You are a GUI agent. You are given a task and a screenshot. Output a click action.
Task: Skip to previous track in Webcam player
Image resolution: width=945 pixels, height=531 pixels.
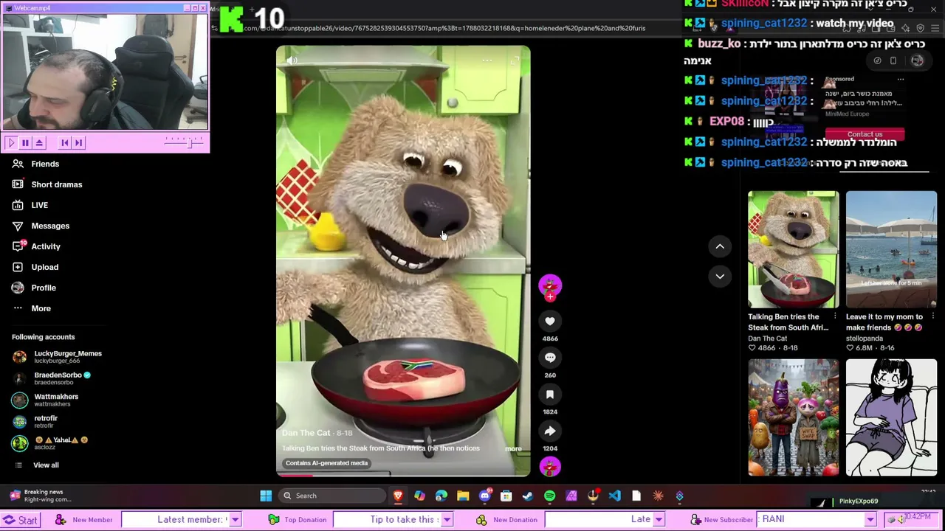(x=65, y=143)
